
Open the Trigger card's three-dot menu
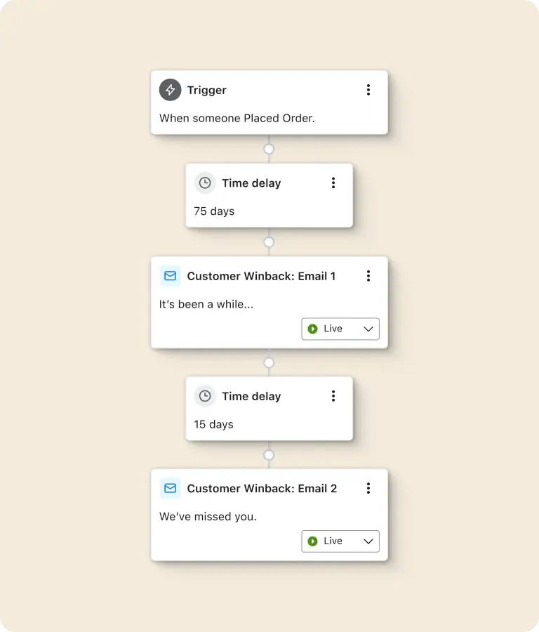368,90
